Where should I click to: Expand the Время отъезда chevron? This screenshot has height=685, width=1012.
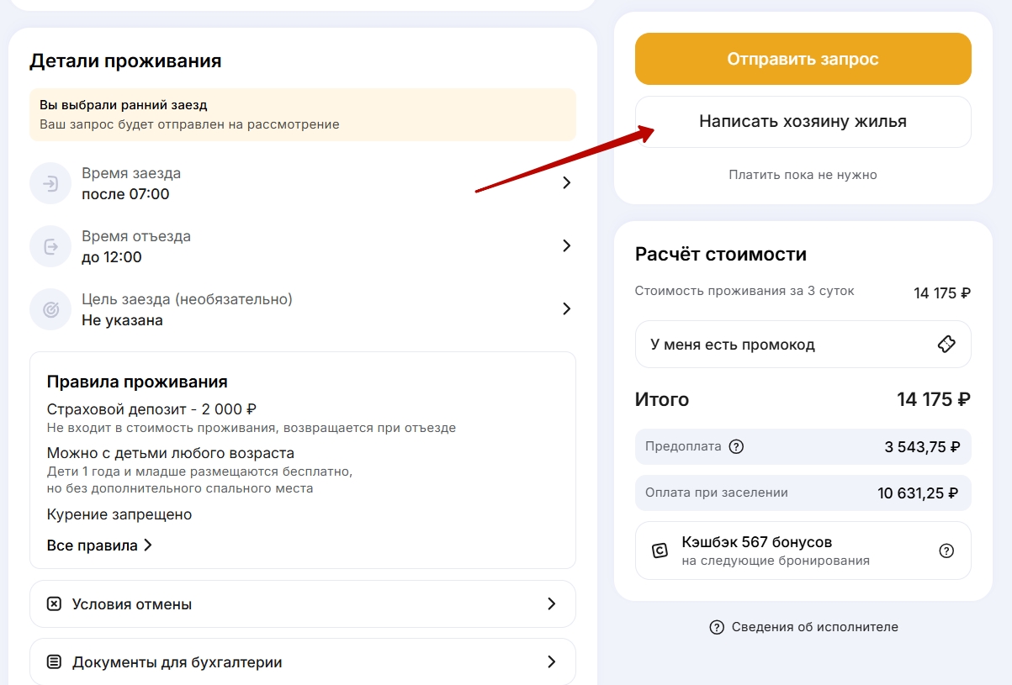[x=566, y=246]
